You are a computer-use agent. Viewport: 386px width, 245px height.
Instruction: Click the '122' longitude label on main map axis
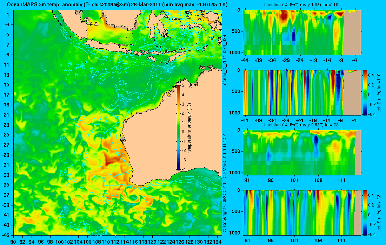(x=162, y=242)
